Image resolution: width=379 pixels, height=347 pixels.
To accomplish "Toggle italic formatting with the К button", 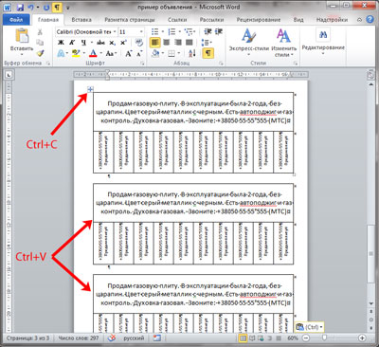I will [x=72, y=43].
